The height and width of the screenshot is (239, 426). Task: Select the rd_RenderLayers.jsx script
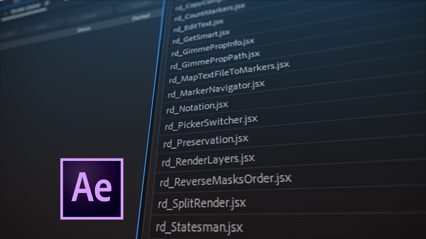208,160
